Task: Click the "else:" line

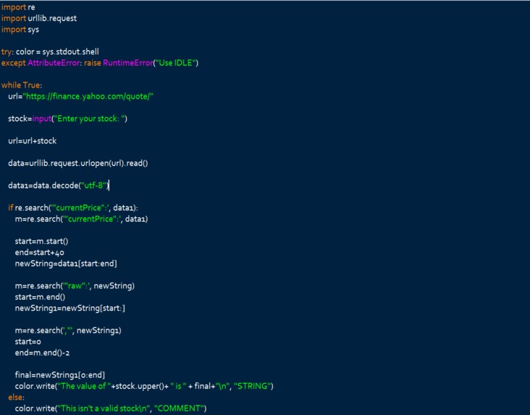Action: click(x=16, y=398)
